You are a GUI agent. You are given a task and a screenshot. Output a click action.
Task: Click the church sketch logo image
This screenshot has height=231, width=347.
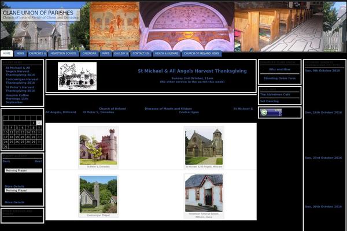(77, 76)
